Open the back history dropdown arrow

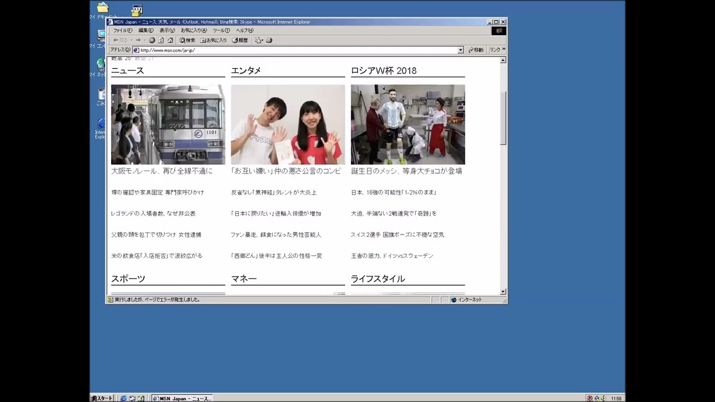coord(131,40)
